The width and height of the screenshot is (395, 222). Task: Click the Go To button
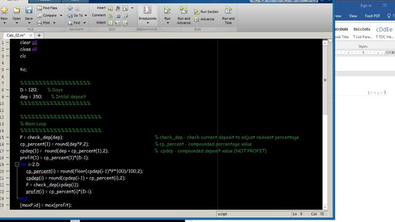tap(75, 15)
